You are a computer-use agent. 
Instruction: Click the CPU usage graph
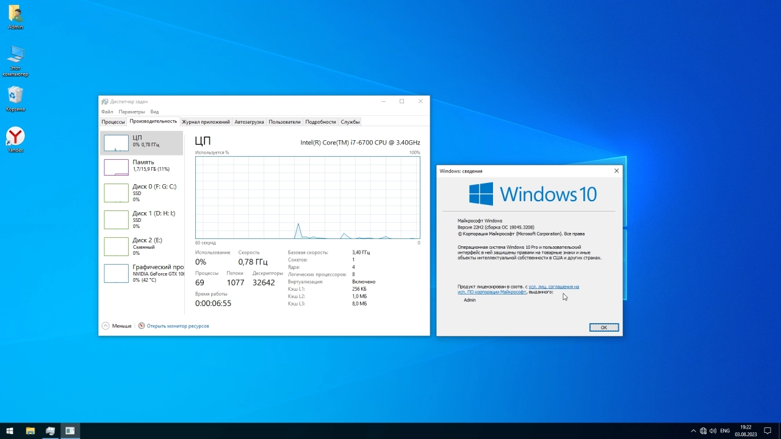(x=308, y=198)
